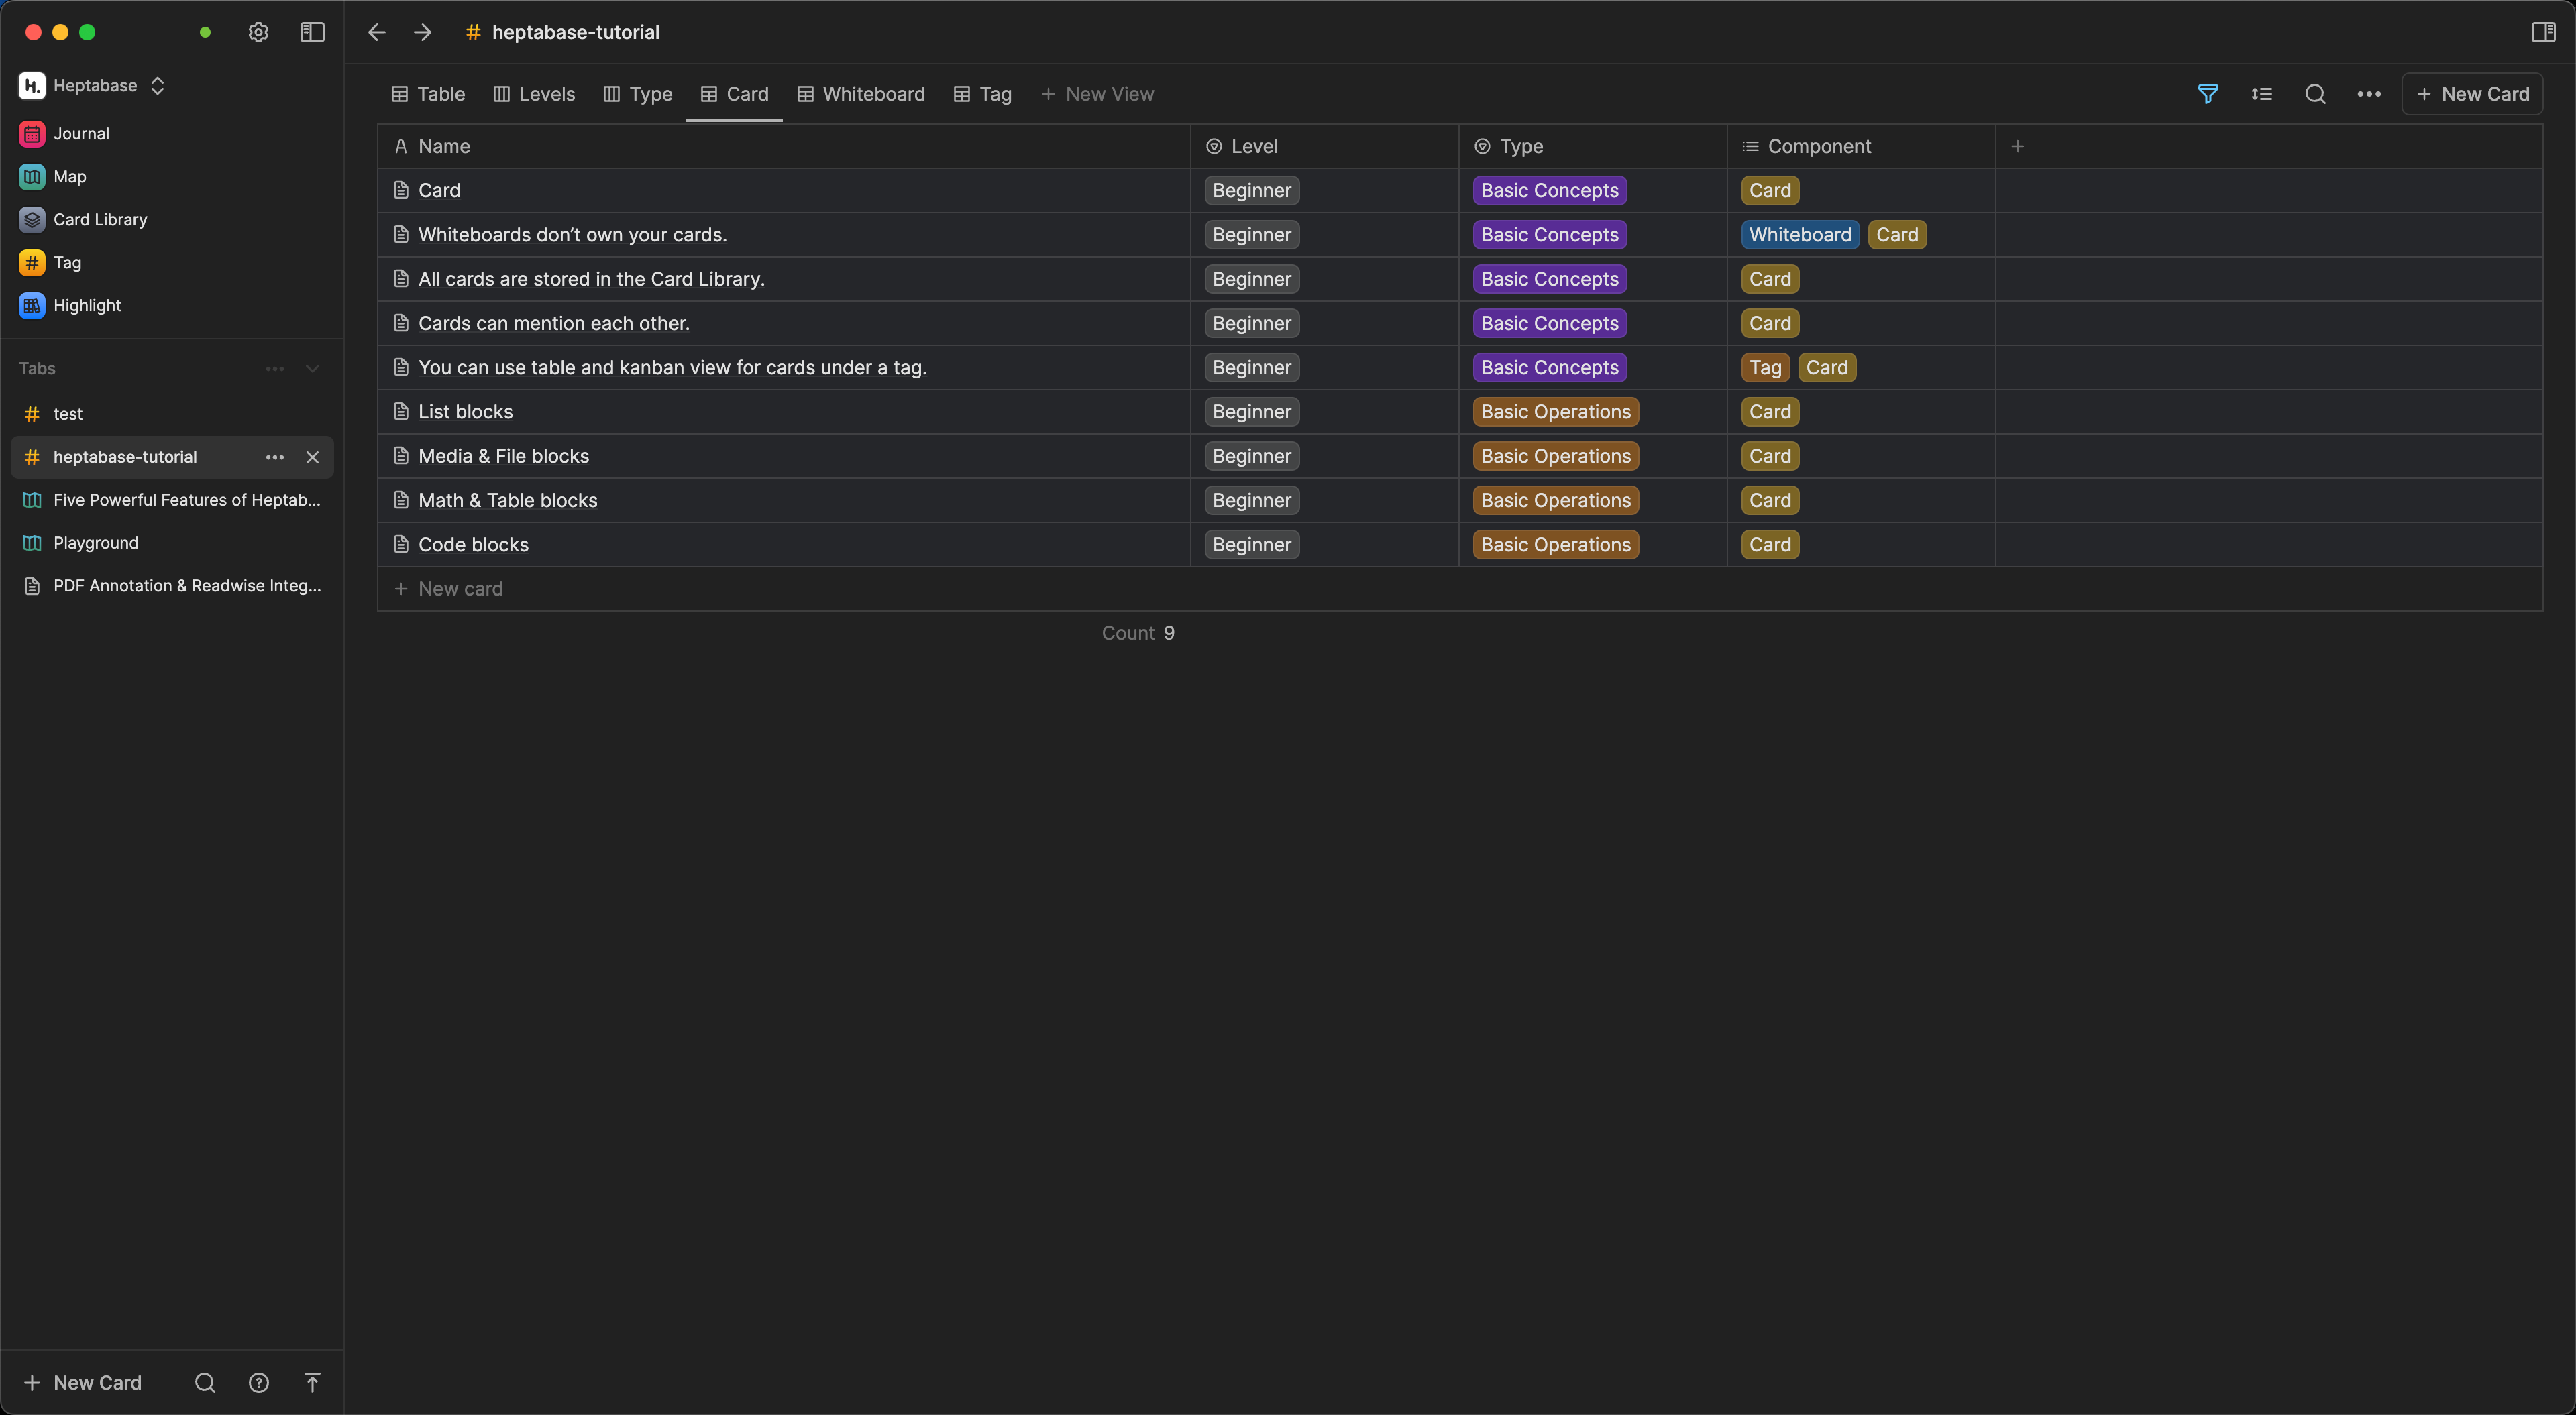
Task: Go forward with the right arrow
Action: pyautogui.click(x=423, y=32)
